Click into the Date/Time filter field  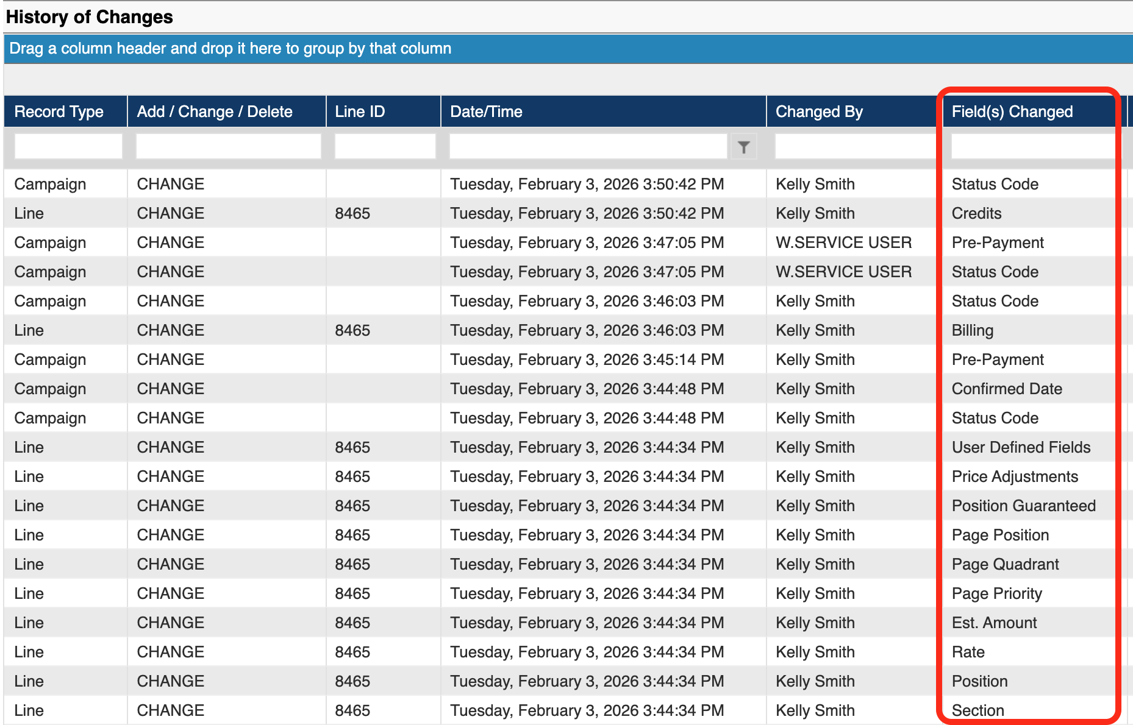(x=588, y=147)
